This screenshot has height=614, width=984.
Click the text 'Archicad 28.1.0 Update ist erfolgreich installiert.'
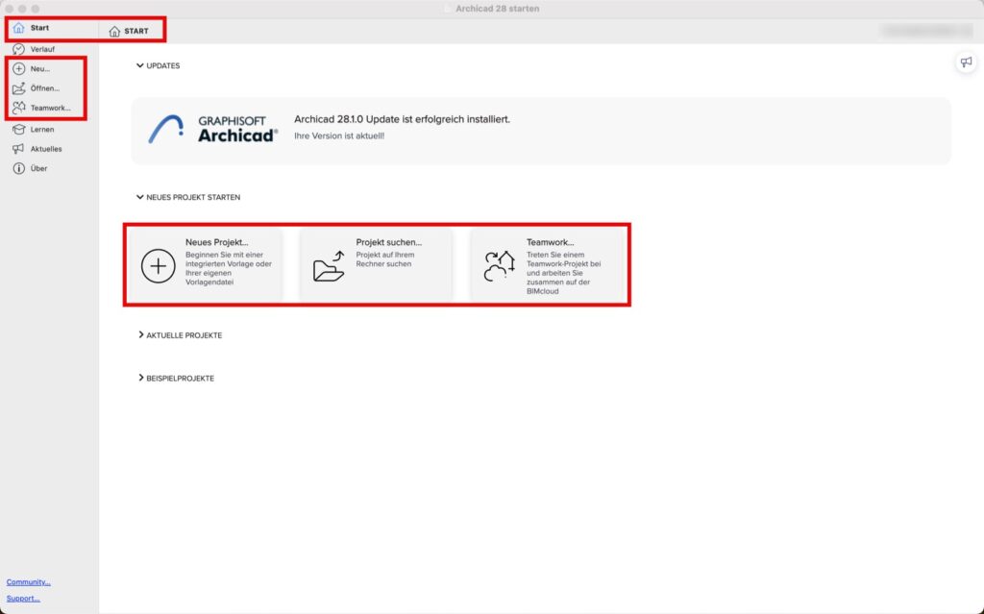tap(403, 119)
